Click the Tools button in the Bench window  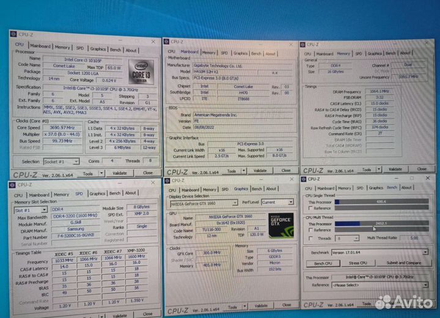click(367, 304)
